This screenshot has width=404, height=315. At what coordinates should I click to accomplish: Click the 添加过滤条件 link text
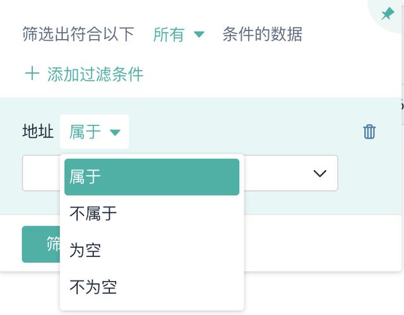(95, 74)
